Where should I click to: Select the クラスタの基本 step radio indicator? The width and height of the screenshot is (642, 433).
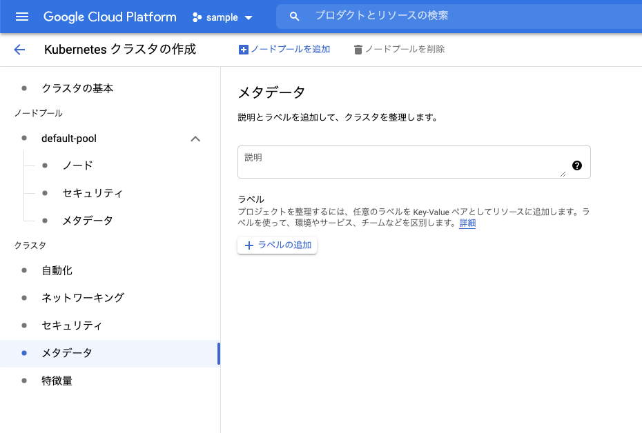[26, 88]
